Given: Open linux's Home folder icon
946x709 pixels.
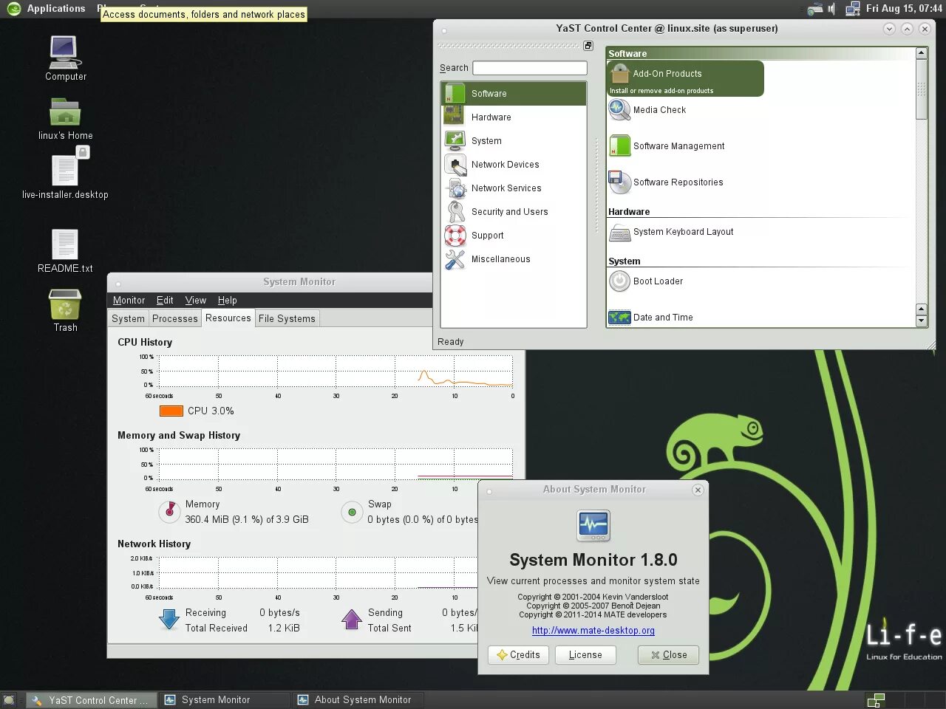Looking at the screenshot, I should [x=65, y=118].
